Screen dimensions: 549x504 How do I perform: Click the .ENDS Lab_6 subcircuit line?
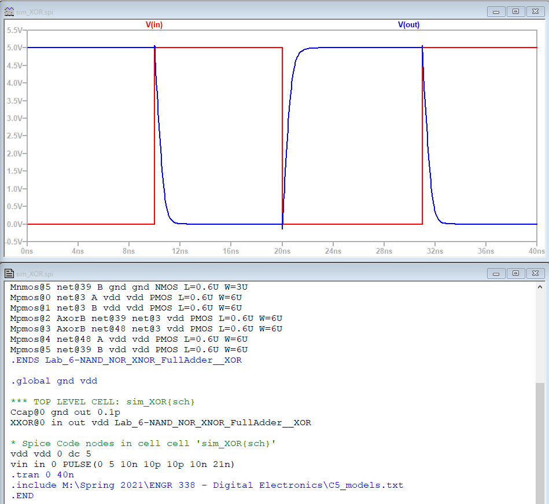point(126,360)
